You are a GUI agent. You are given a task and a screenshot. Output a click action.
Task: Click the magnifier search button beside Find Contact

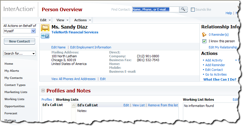[183, 9]
